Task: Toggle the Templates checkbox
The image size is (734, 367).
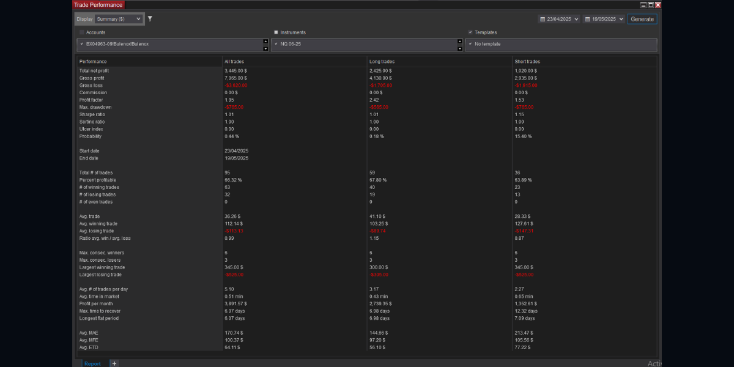Action: [470, 32]
